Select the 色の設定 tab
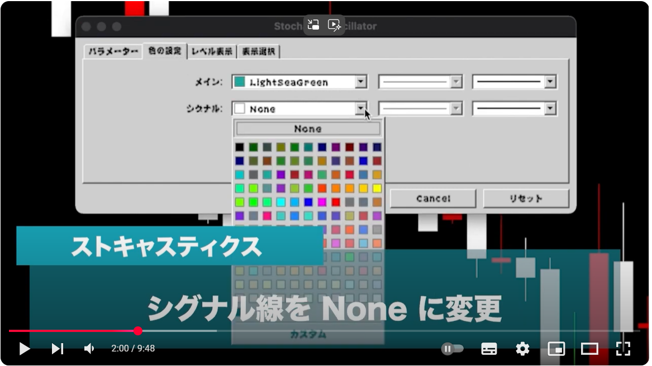 pos(165,51)
